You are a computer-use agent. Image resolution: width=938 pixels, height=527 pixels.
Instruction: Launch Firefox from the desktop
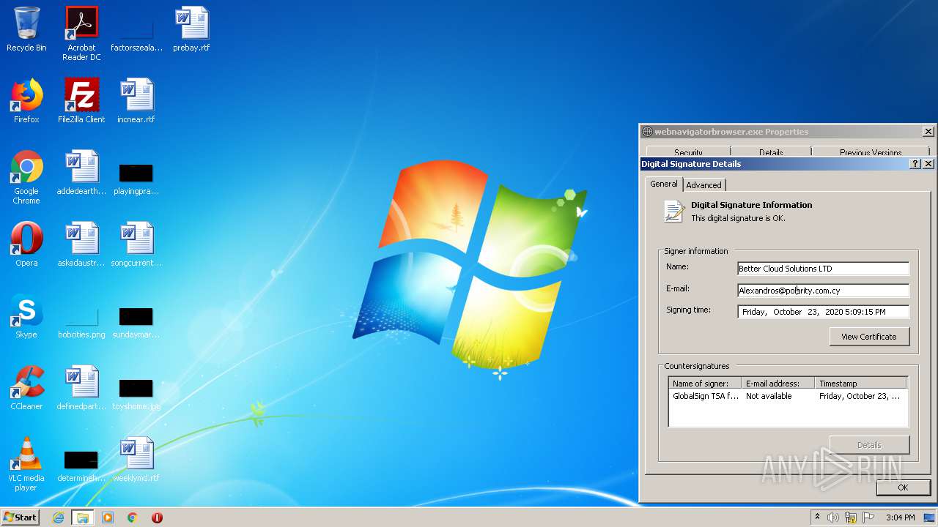coord(26,101)
